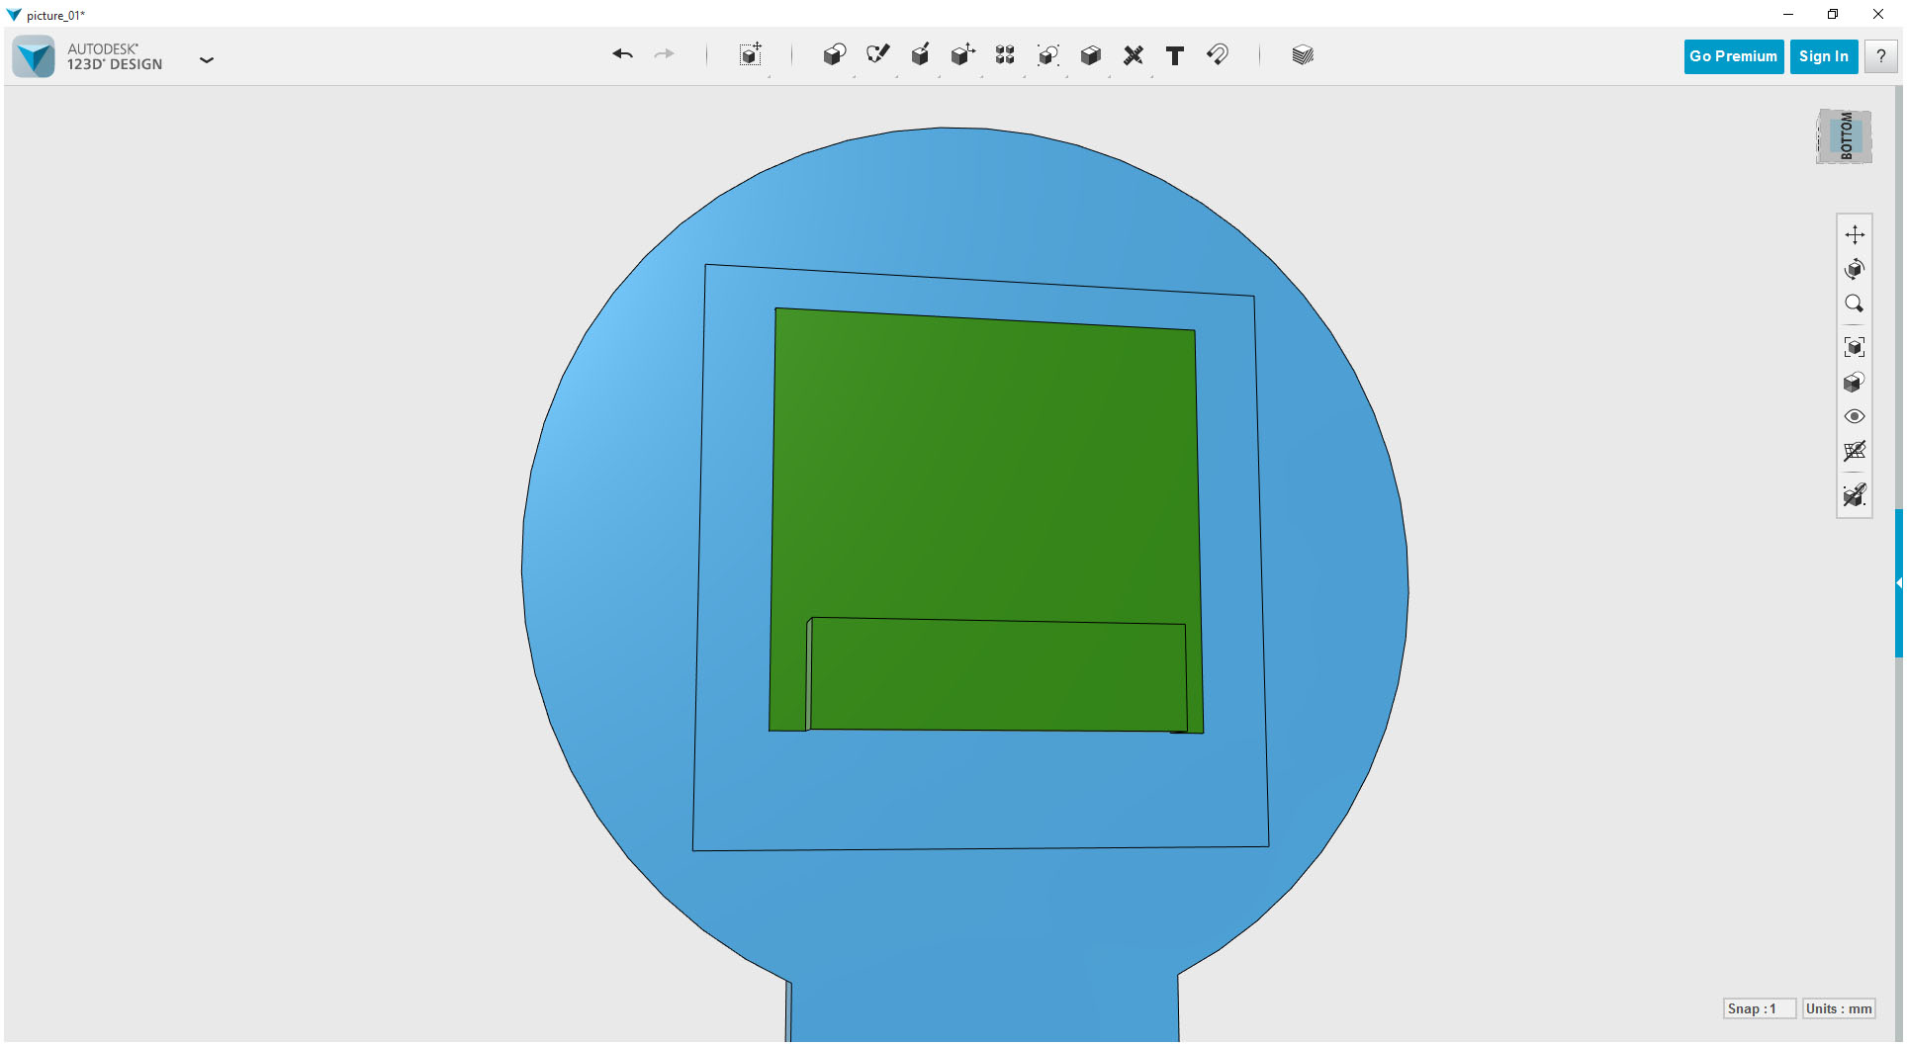Toggle object visibility with eye icon
This screenshot has height=1046, width=1907.
coord(1855,416)
